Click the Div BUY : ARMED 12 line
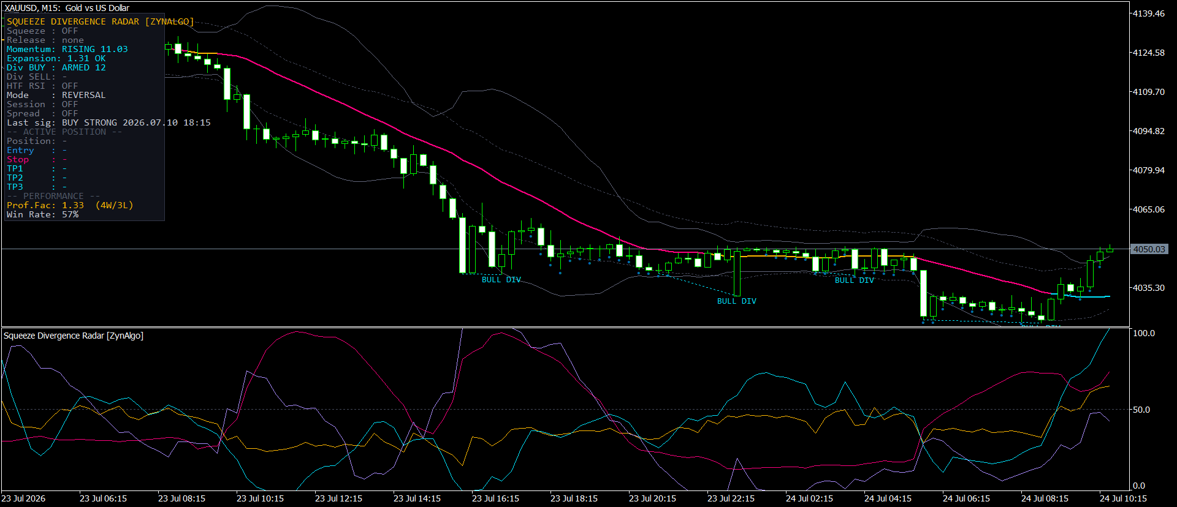Viewport: 1177px width, 507px height. [56, 67]
